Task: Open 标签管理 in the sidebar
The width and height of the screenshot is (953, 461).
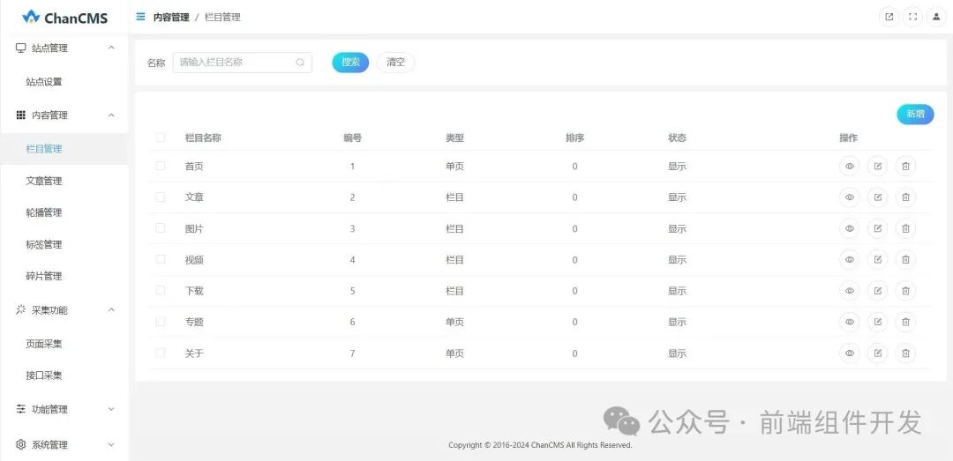Action: coord(44,245)
